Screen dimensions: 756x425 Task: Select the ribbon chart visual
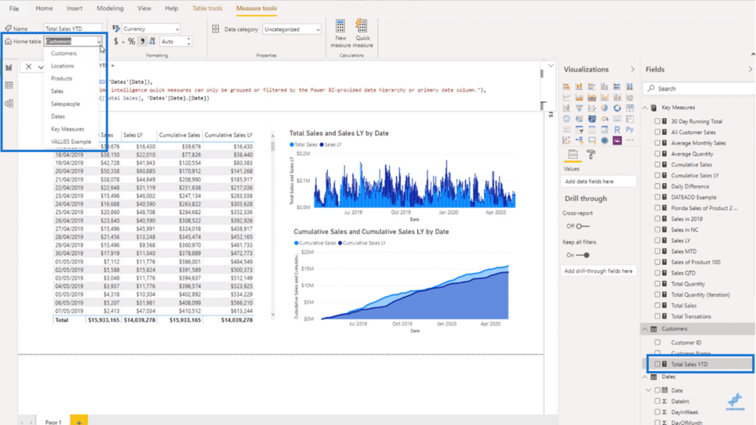click(630, 97)
